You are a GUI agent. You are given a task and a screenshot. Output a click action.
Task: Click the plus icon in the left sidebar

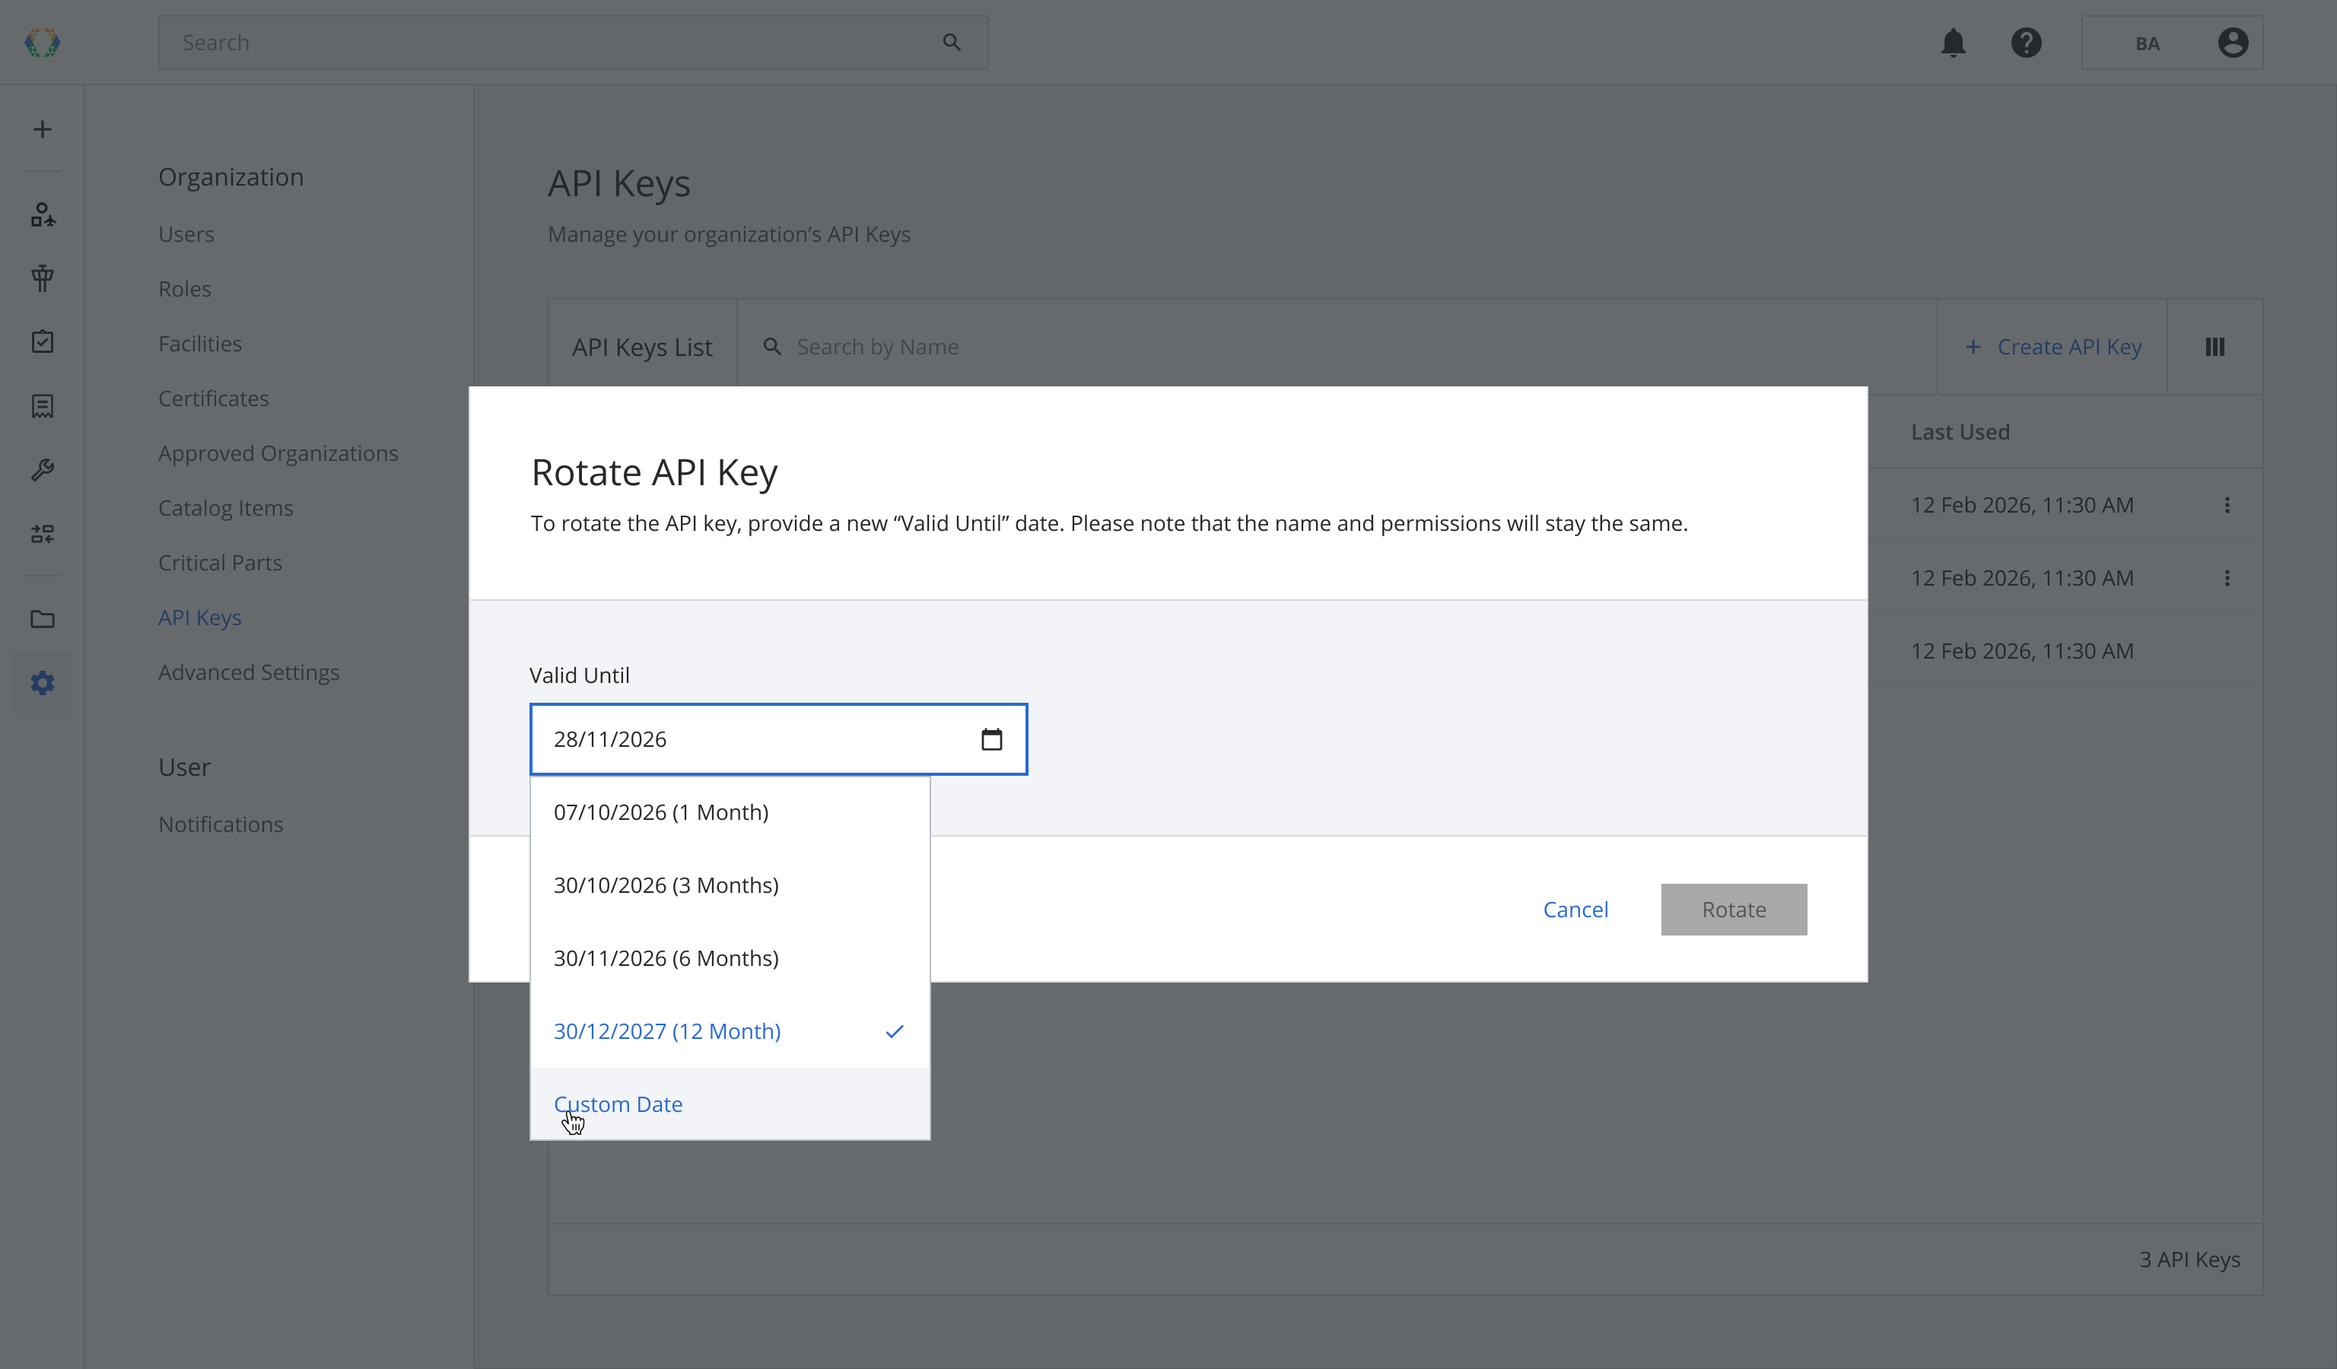tap(43, 129)
